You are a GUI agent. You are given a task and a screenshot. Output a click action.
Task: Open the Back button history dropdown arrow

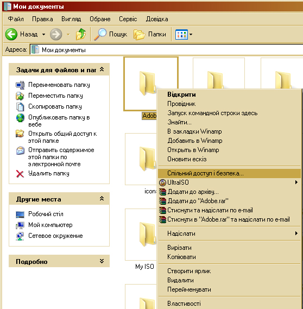click(x=43, y=35)
